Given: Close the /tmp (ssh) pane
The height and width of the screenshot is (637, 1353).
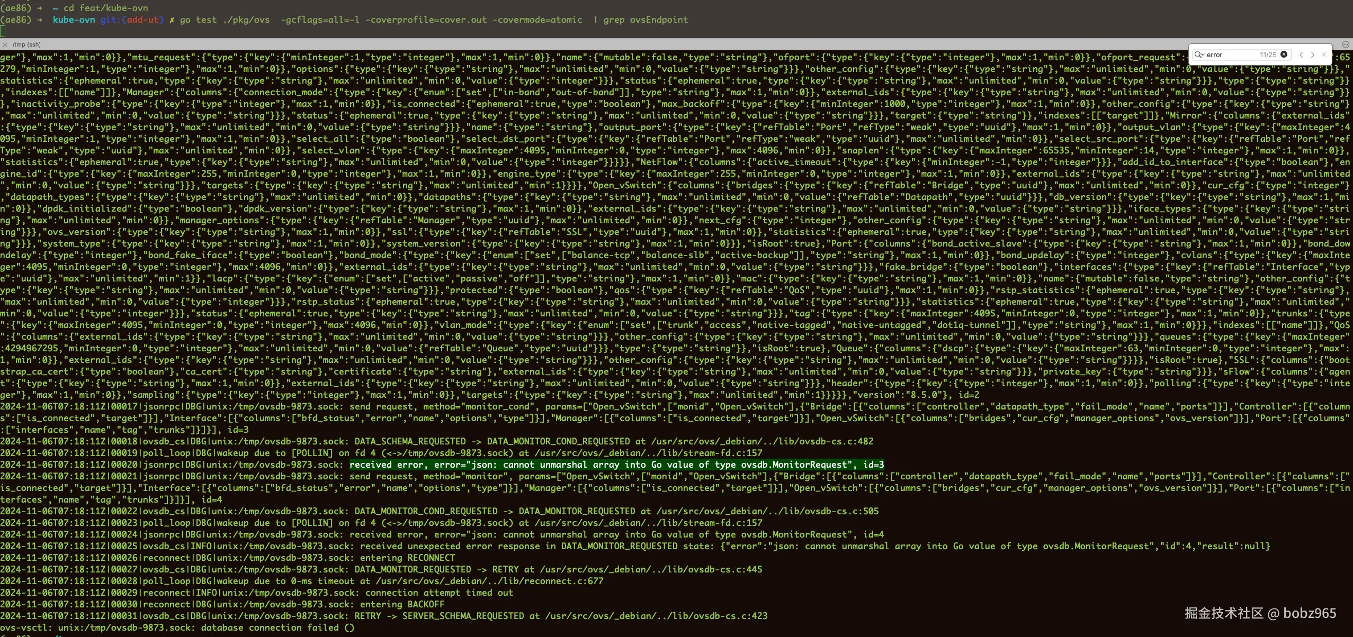Looking at the screenshot, I should [5, 44].
